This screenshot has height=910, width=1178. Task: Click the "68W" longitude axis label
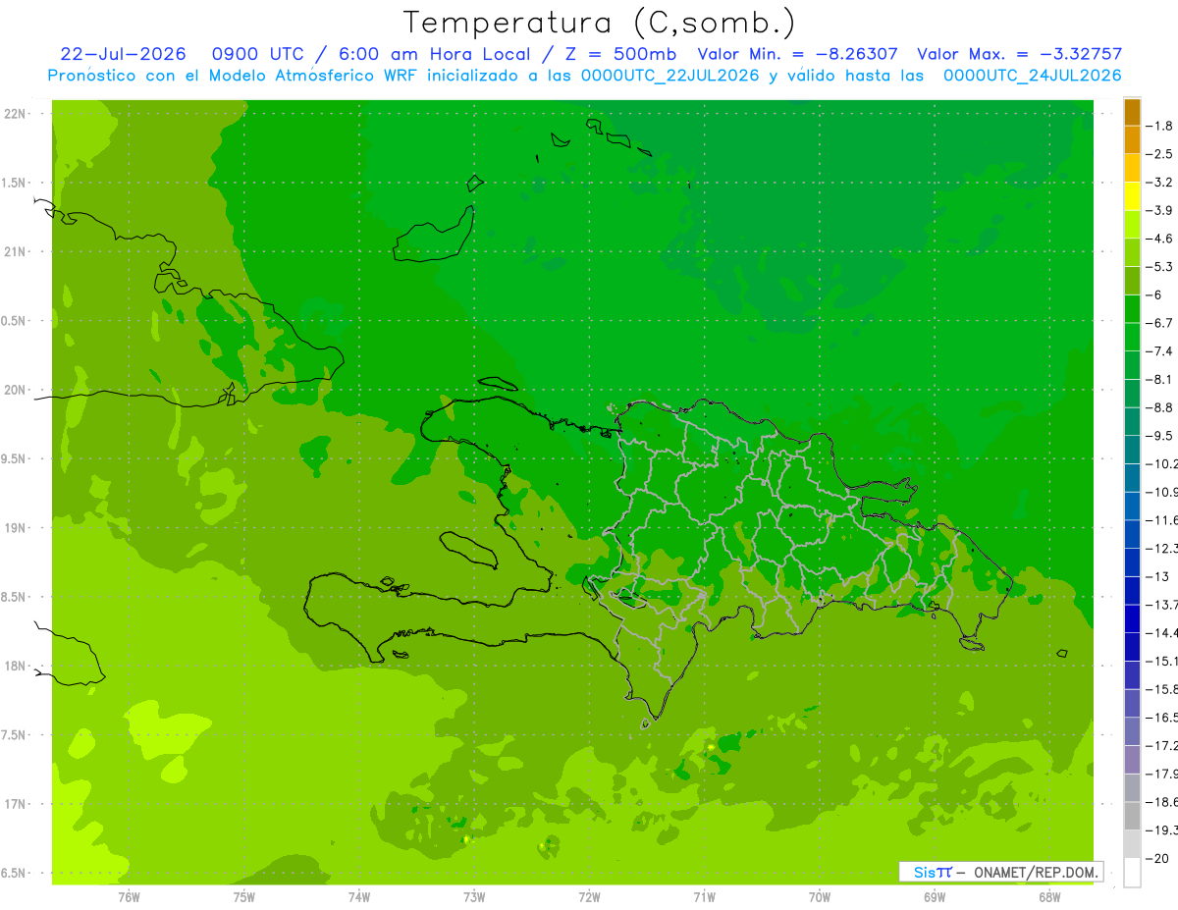(1049, 897)
